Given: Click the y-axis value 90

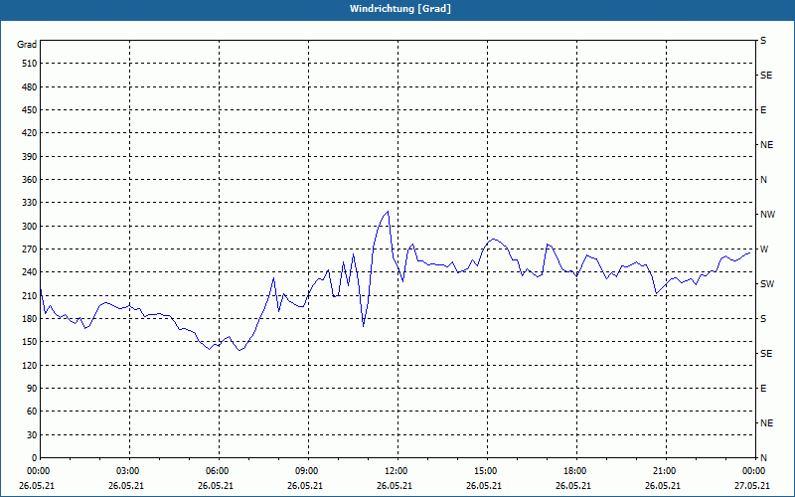Looking at the screenshot, I should point(32,389).
